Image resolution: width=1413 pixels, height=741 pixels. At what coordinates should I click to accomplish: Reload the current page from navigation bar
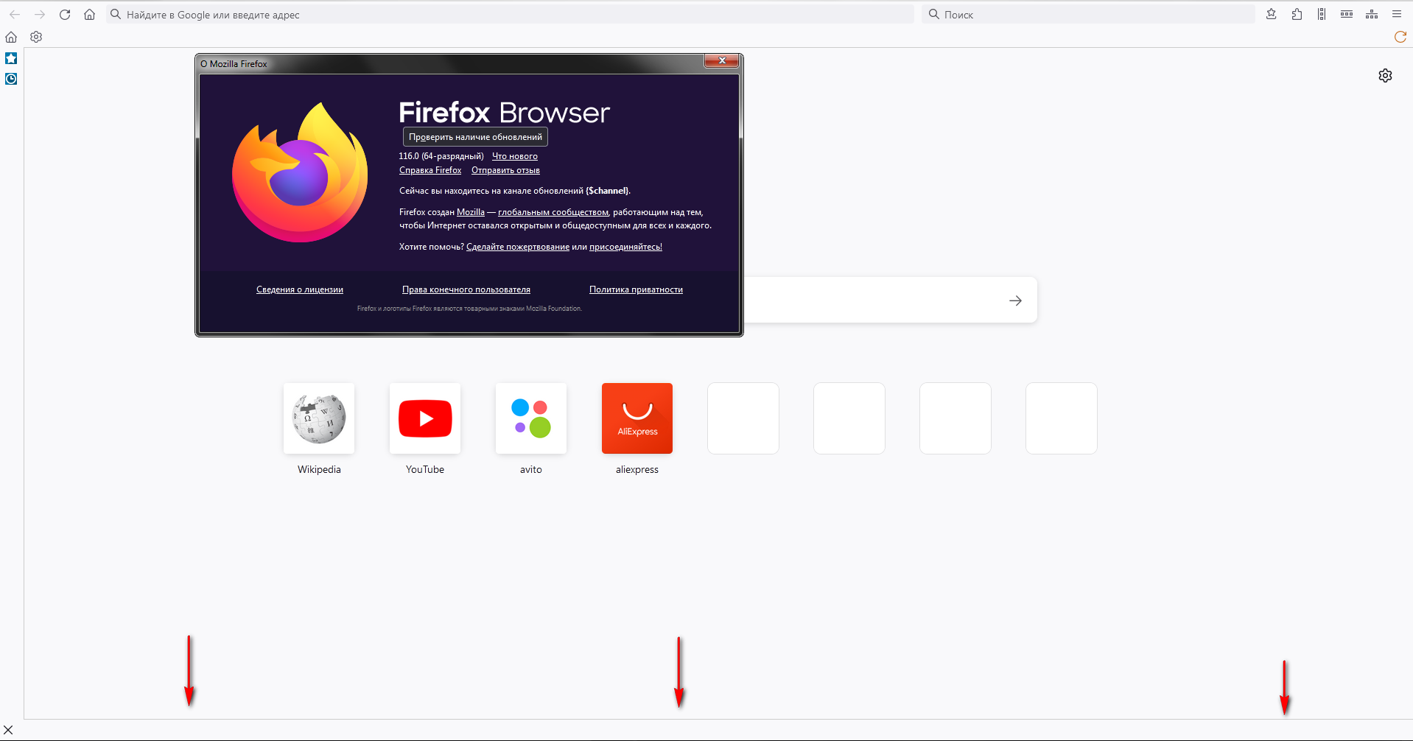pyautogui.click(x=65, y=15)
